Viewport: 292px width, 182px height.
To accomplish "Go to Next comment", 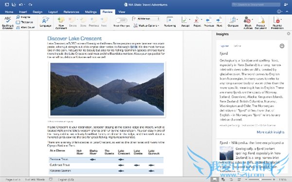I will pos(104,22).
